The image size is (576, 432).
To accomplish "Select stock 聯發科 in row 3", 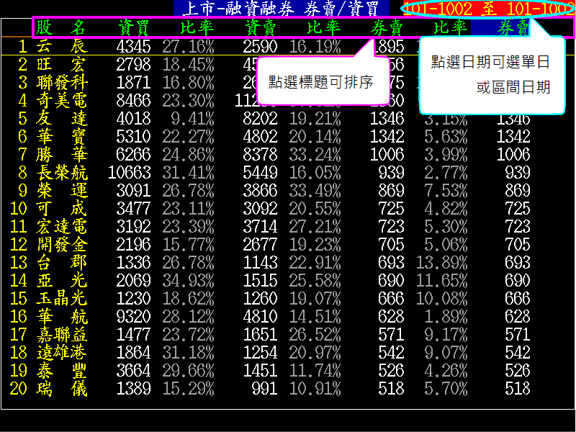I will pos(61,81).
